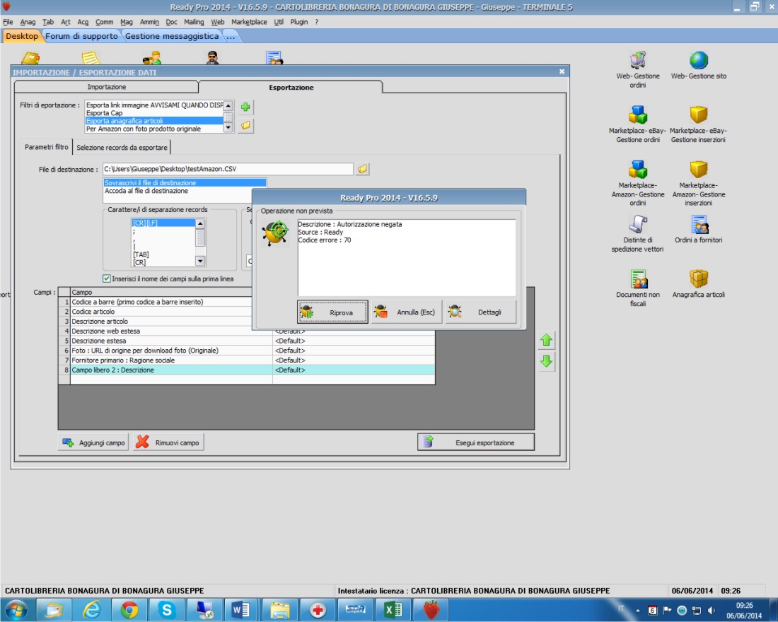Select 'Esporta Cap' filter
The image size is (778, 622).
coord(153,113)
